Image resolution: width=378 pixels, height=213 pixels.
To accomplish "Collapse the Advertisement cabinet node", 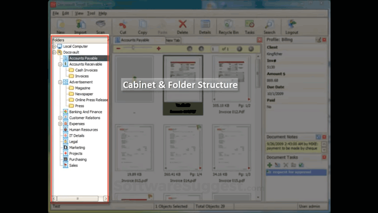I will point(60,82).
